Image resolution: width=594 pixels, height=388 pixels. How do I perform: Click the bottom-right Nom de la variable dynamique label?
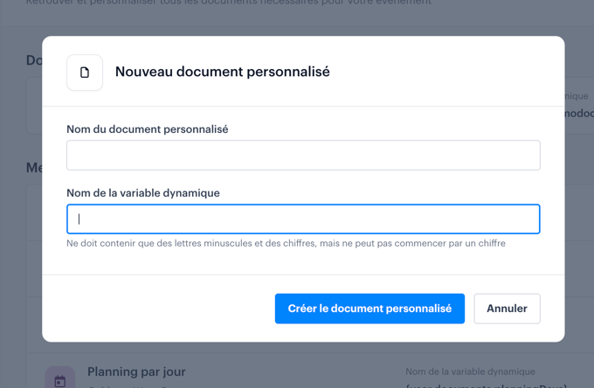point(470,372)
